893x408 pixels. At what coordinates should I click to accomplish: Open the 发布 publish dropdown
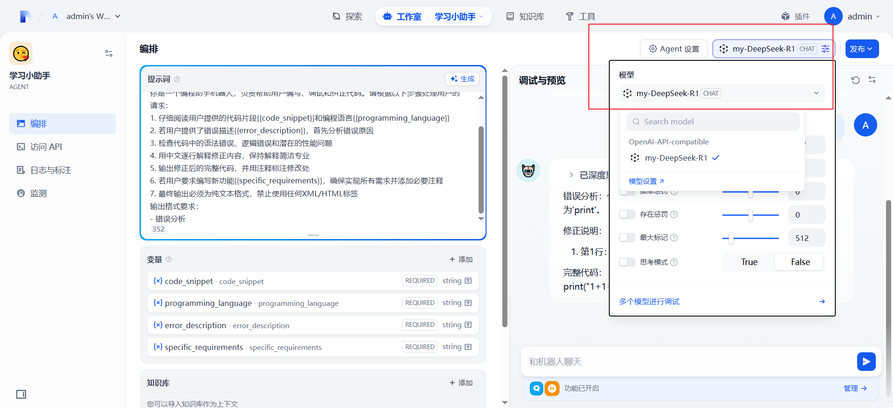tap(862, 49)
